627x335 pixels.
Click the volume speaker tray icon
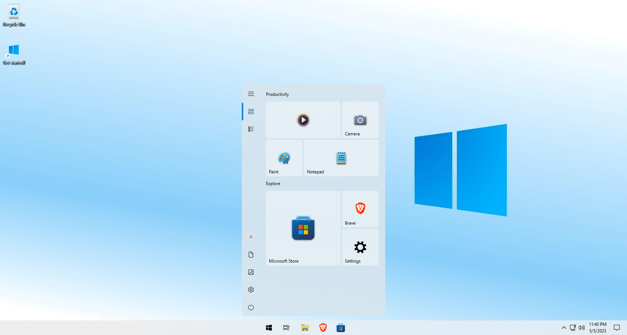coord(581,328)
